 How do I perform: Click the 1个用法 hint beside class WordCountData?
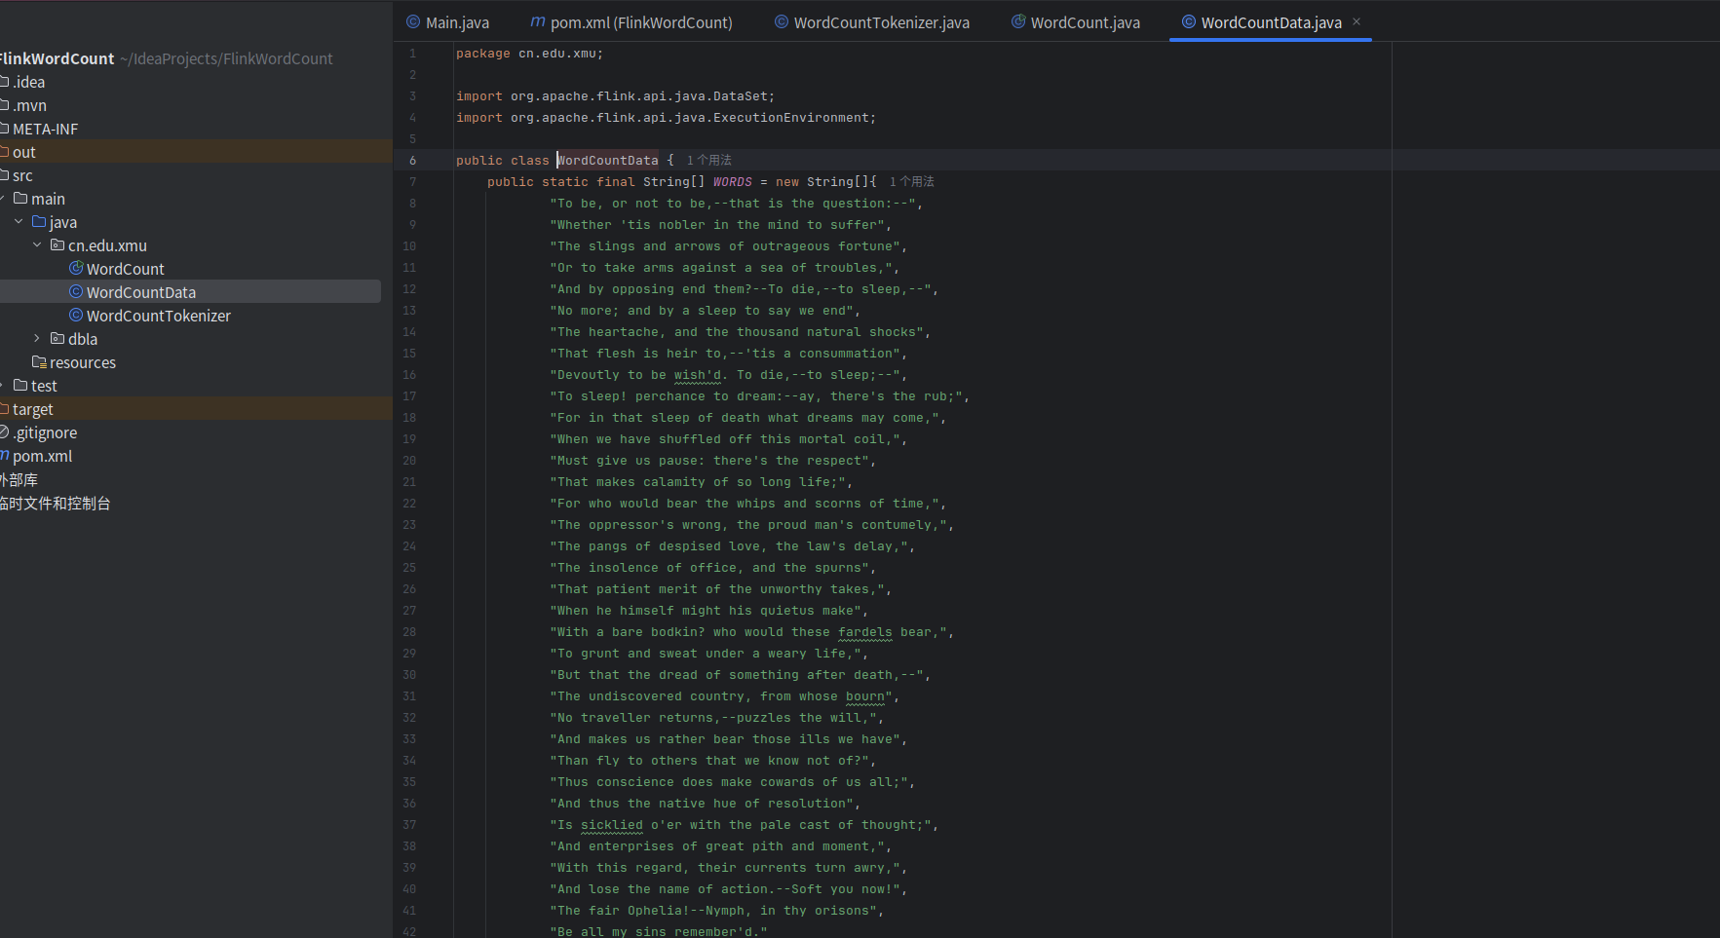click(708, 160)
